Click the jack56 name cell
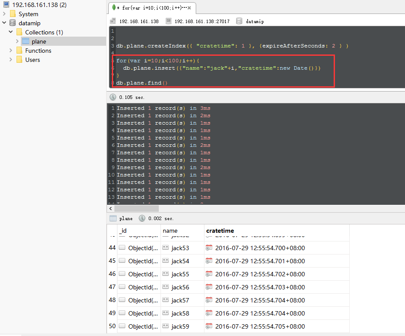Screen dimensions: 405x336 182,287
